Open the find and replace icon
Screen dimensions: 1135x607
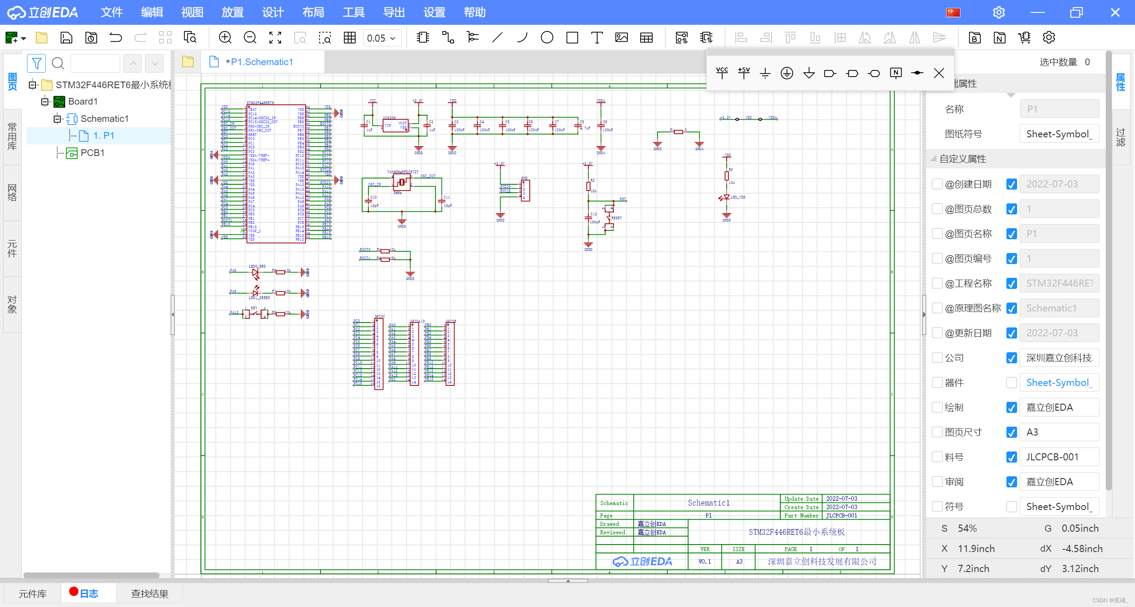tap(190, 38)
